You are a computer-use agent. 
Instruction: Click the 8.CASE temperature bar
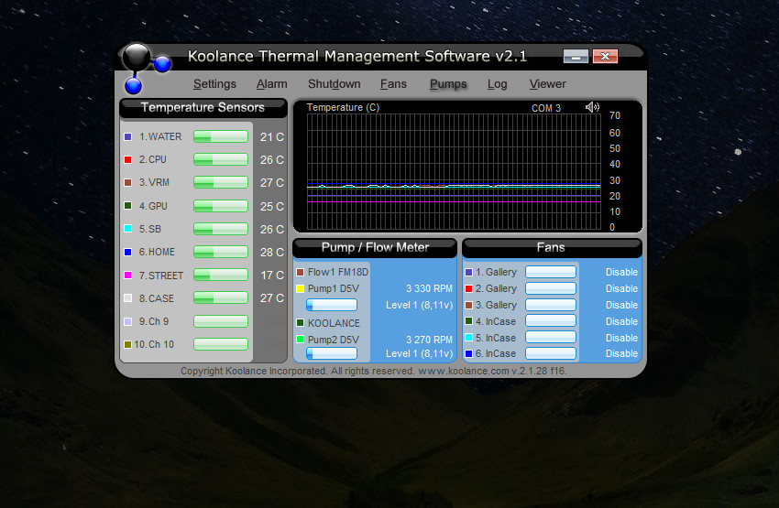click(x=221, y=298)
